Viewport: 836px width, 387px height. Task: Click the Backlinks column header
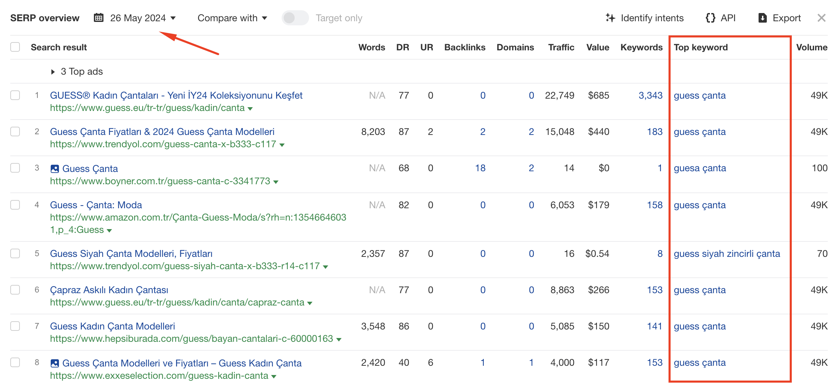[x=465, y=47]
